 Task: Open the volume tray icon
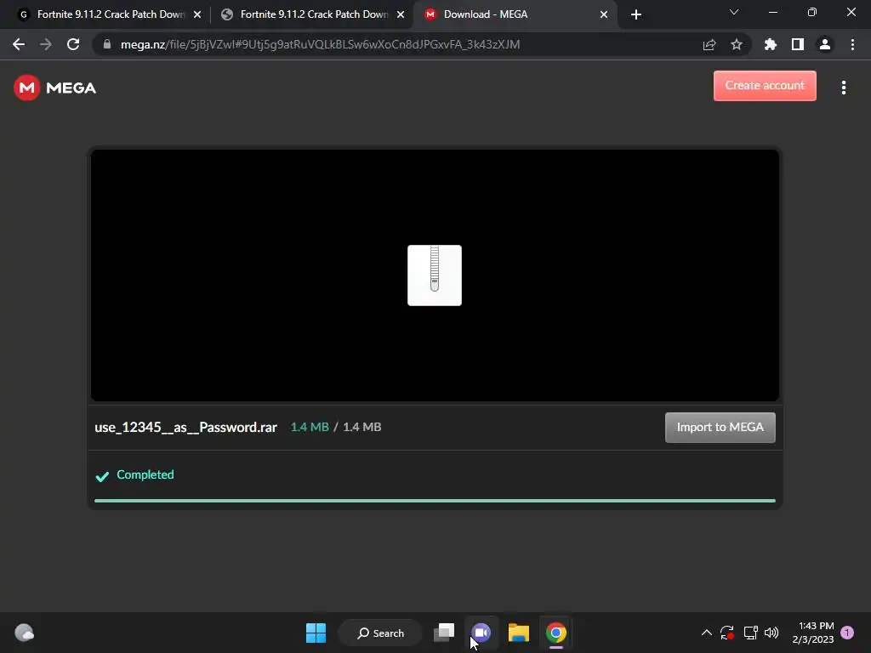point(771,633)
